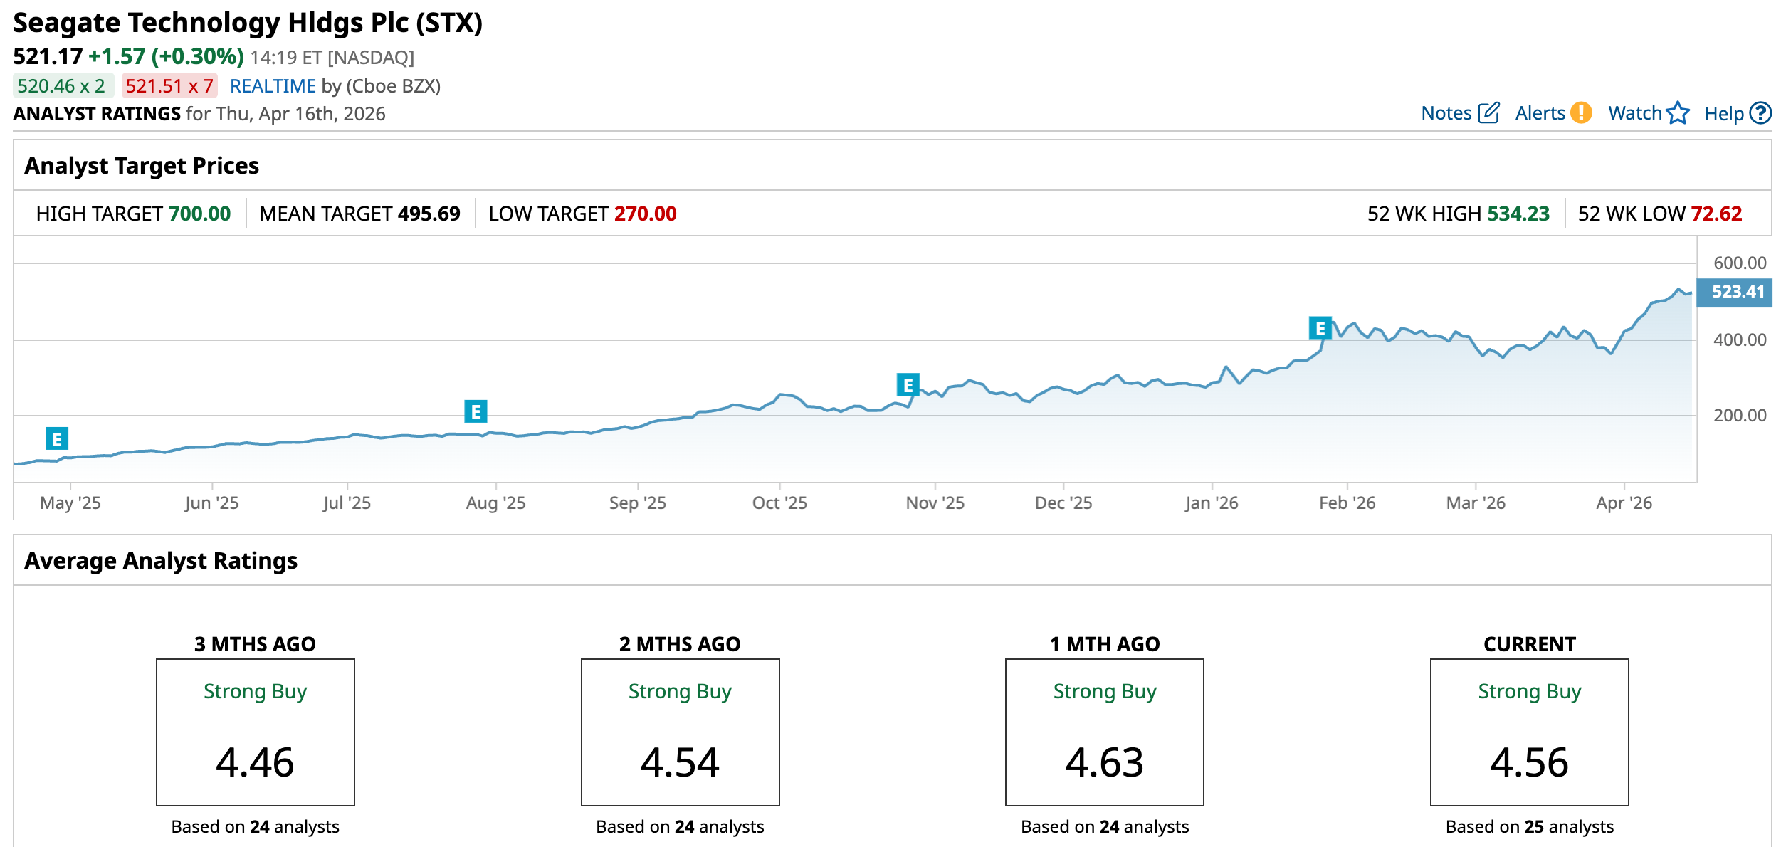Open Alerts via the orange exclamation icon
1781x847 pixels.
(x=1581, y=113)
